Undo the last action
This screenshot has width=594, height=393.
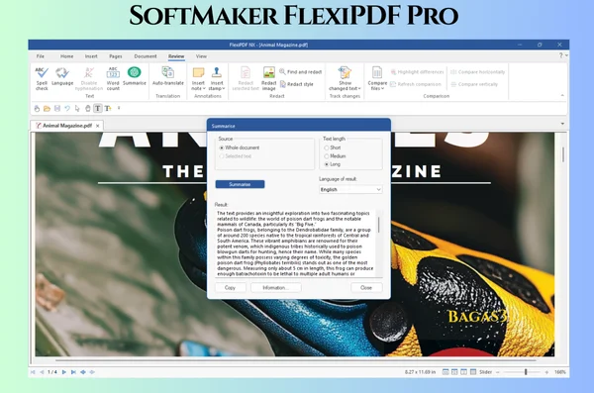point(67,109)
